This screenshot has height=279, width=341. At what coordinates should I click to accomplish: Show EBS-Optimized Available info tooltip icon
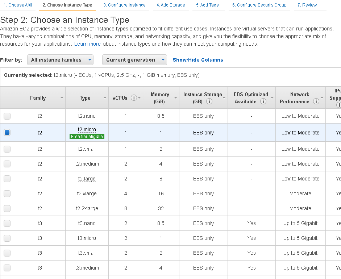[x=263, y=101]
